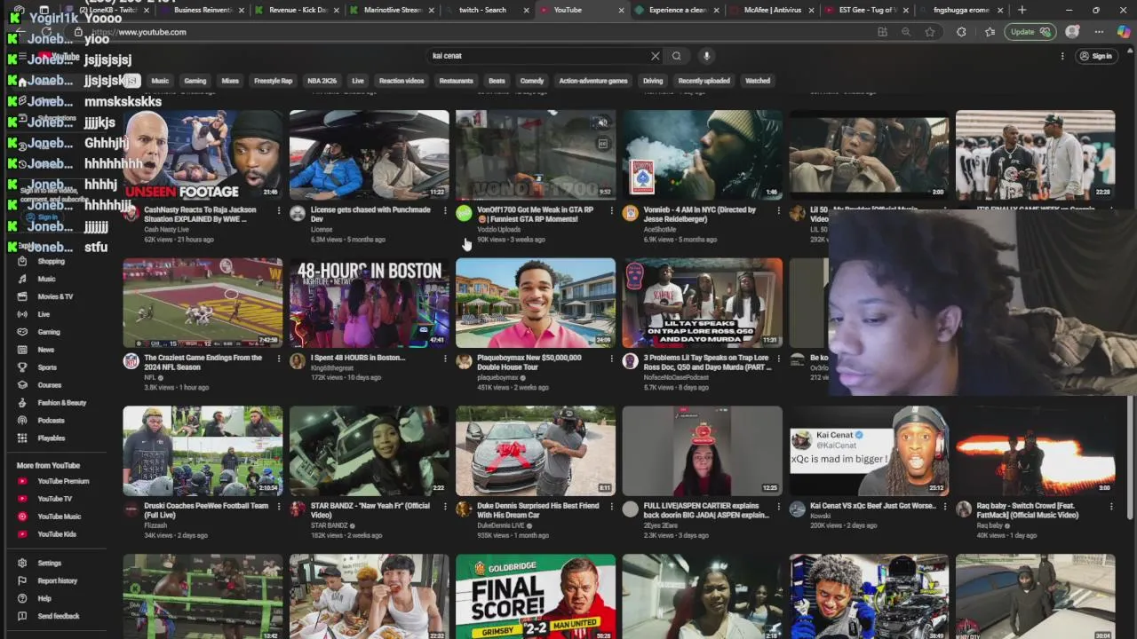Open more options for Plaqueboymax House Tour video
Viewport: 1137px width, 639px height.
(x=611, y=359)
